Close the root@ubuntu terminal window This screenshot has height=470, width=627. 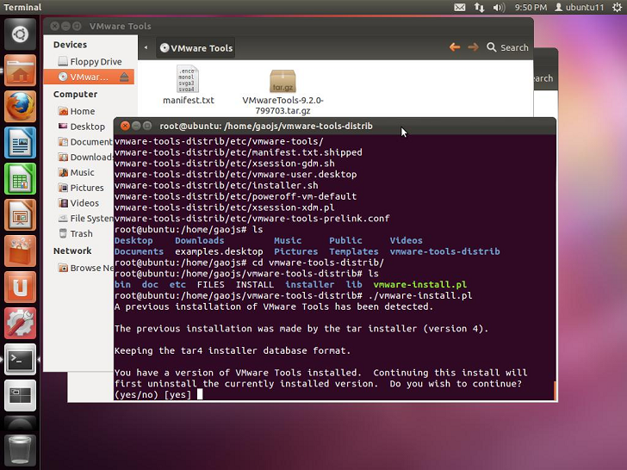[x=125, y=126]
